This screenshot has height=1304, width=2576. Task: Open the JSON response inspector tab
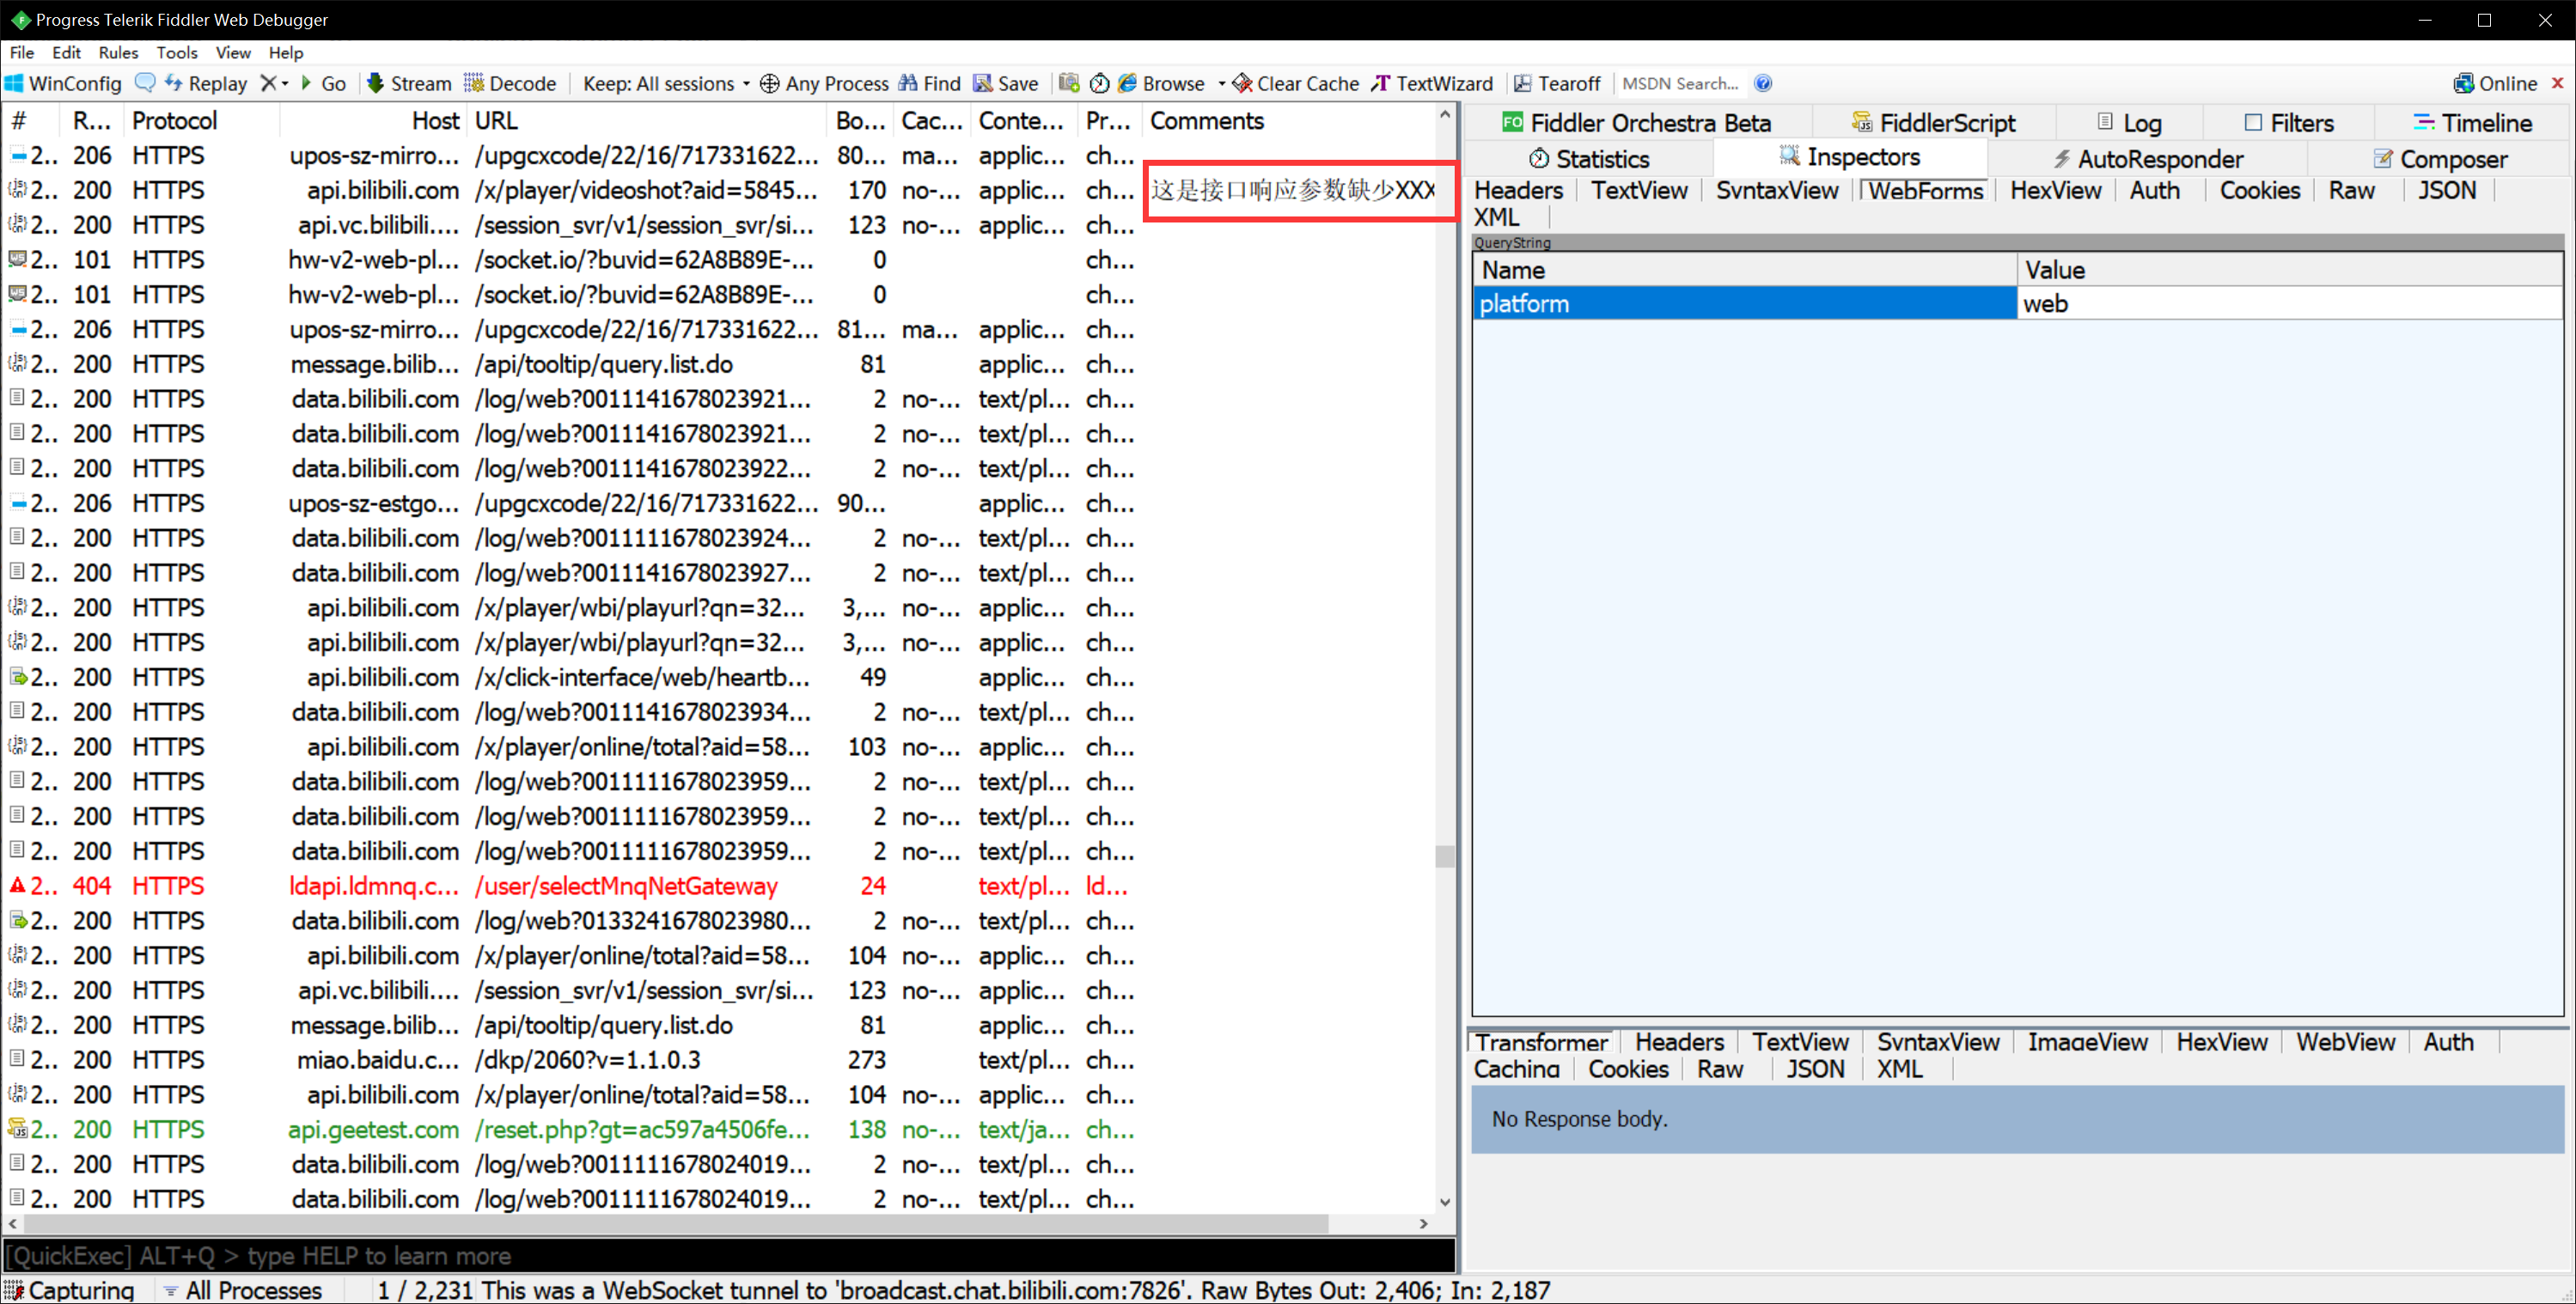pos(1815,1069)
